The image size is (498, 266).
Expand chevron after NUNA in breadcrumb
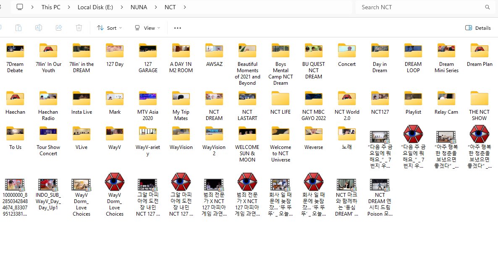[x=156, y=7]
